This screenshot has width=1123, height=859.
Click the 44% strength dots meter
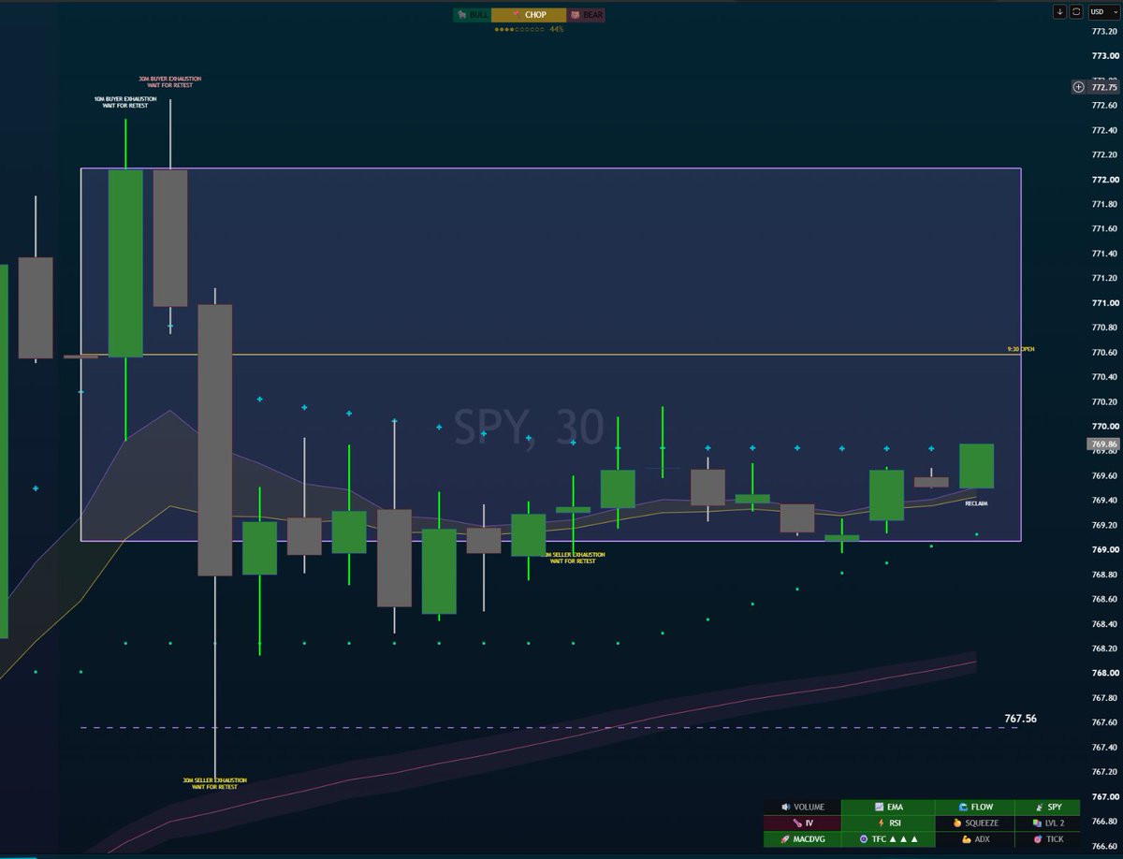click(529, 30)
